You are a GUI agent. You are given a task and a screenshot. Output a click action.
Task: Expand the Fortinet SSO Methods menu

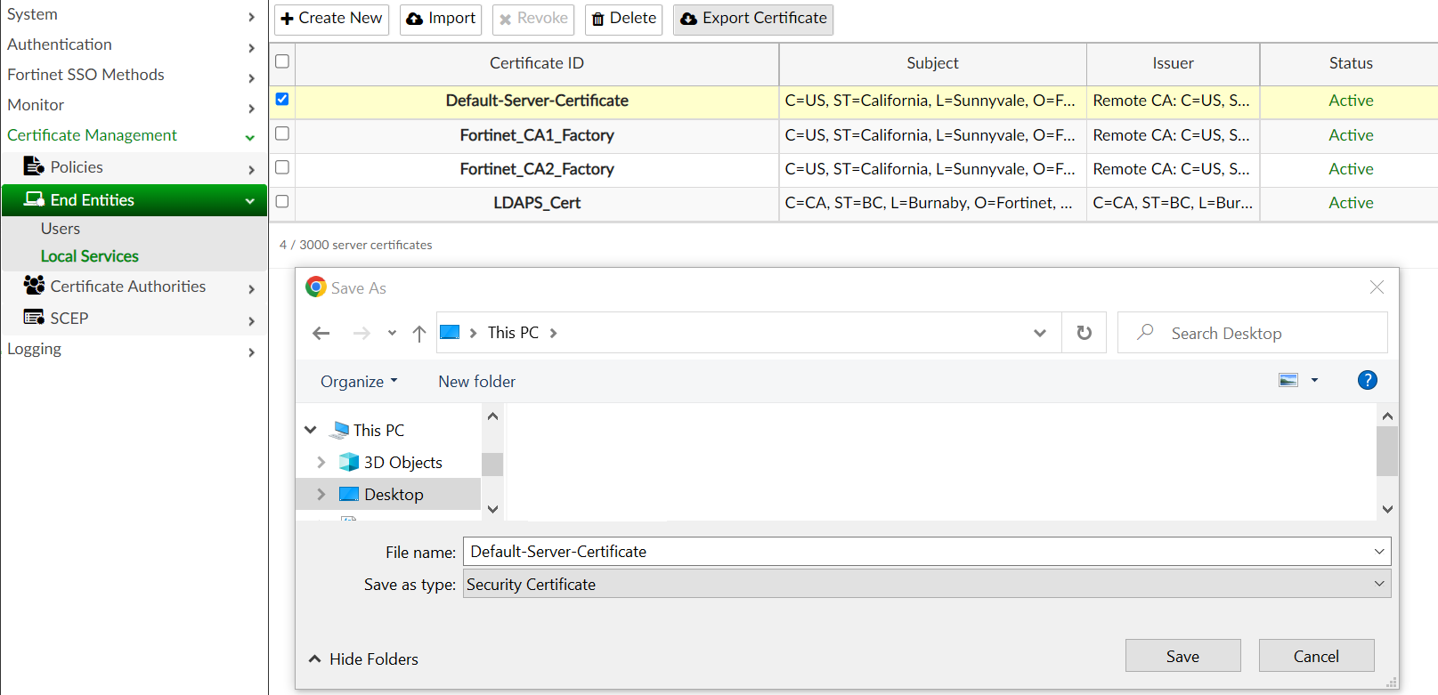[x=133, y=76]
